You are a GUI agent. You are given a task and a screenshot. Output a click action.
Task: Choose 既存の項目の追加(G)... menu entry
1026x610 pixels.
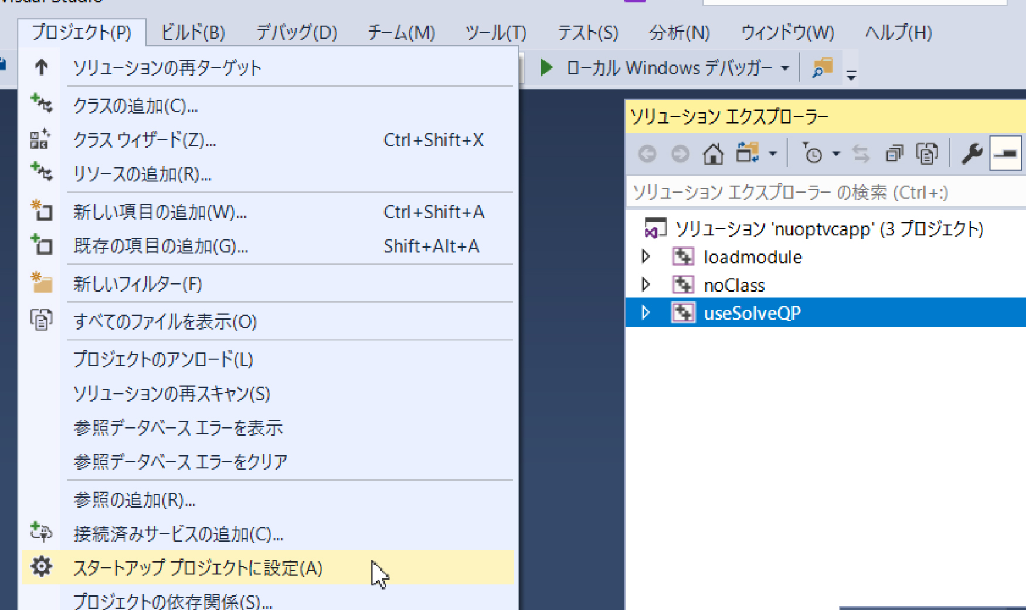click(x=268, y=246)
